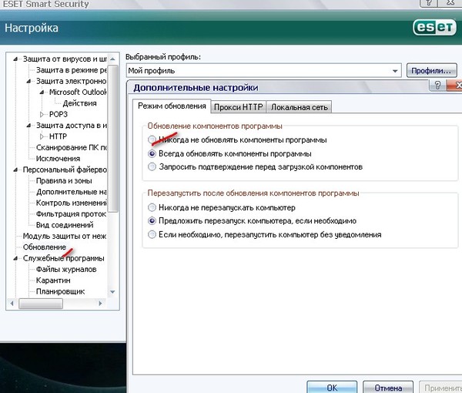Click the ESET logo in header
The height and width of the screenshot is (393, 462).
pos(434,28)
